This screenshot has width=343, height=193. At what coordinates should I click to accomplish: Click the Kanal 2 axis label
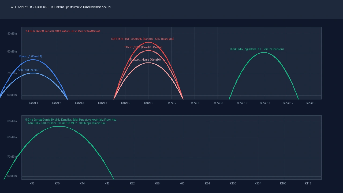(x=57, y=103)
